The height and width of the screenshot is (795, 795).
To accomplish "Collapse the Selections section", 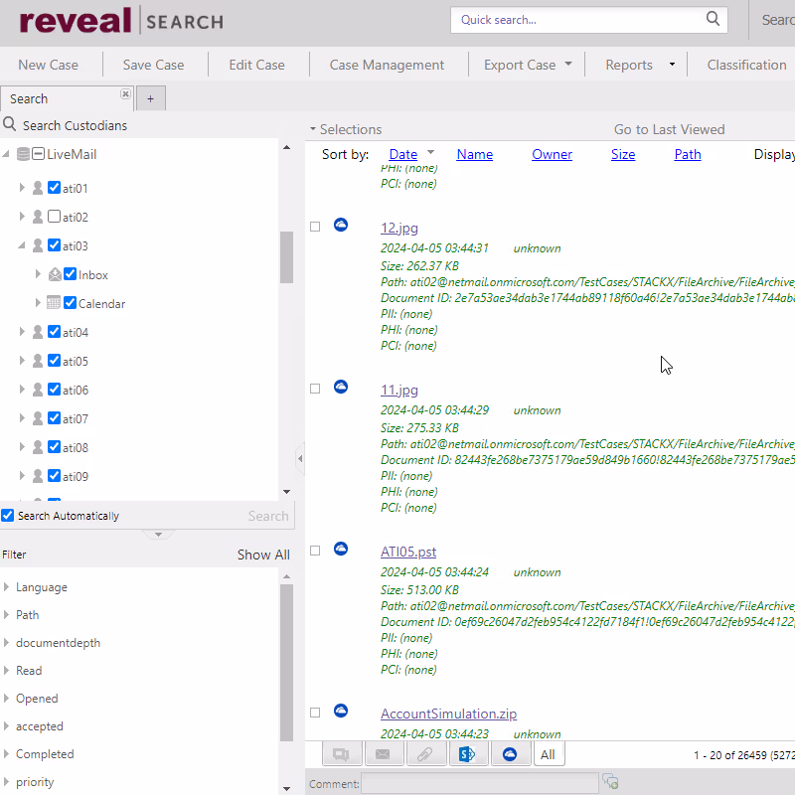I will [313, 129].
